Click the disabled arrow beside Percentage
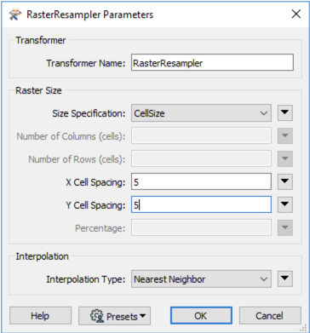 click(285, 227)
